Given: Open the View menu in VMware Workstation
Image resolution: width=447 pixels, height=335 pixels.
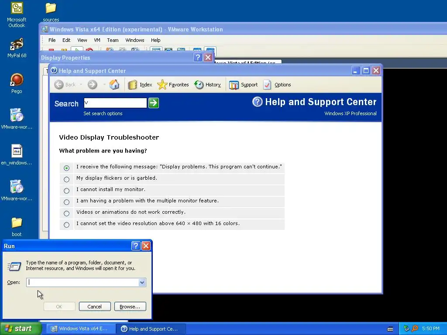Looking at the screenshot, I should tap(82, 40).
